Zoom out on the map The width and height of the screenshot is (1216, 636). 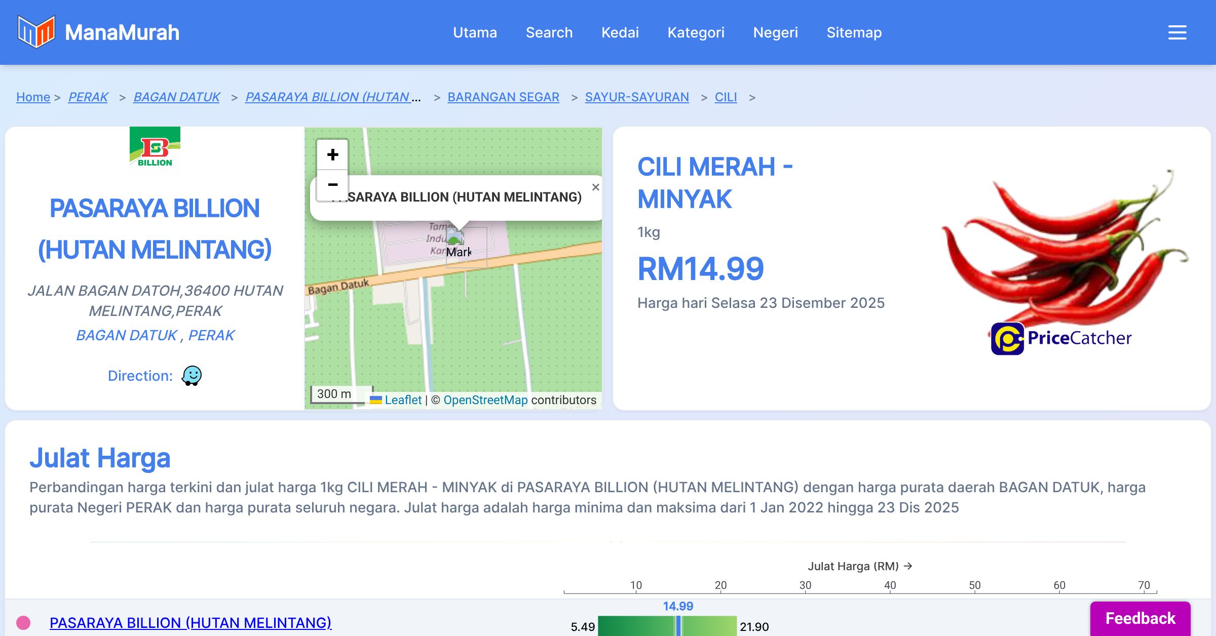click(x=332, y=185)
